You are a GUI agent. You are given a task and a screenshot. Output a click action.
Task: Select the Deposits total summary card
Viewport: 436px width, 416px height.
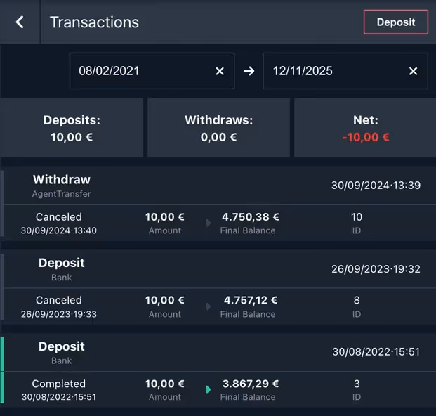click(72, 128)
